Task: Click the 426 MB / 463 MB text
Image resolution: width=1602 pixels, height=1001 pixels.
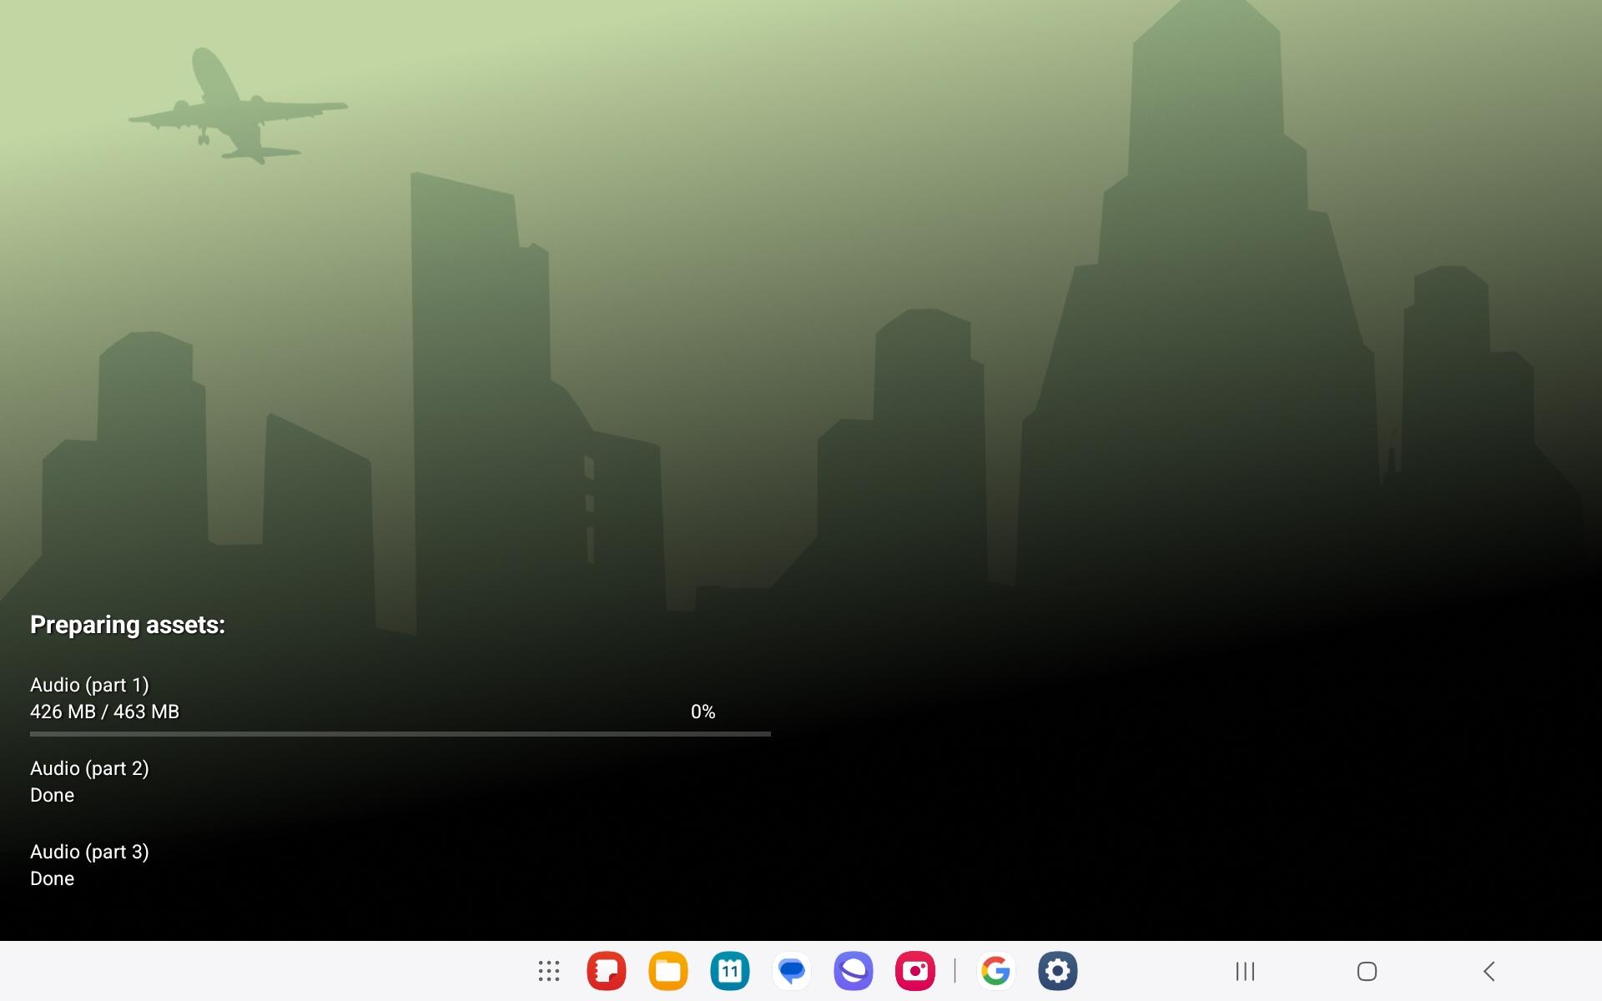Action: click(x=104, y=712)
